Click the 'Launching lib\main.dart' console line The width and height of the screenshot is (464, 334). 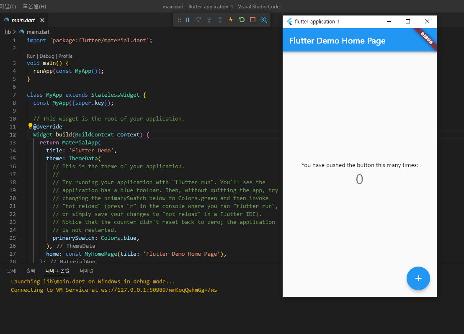tap(93, 282)
